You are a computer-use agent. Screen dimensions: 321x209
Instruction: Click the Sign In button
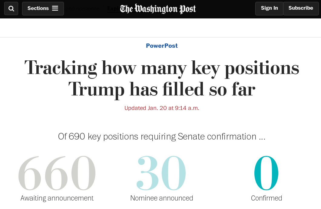point(269,8)
